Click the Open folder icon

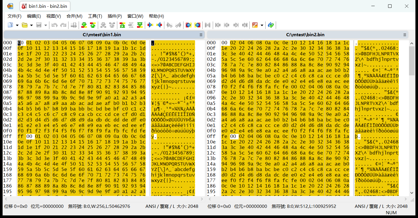coord(25,25)
